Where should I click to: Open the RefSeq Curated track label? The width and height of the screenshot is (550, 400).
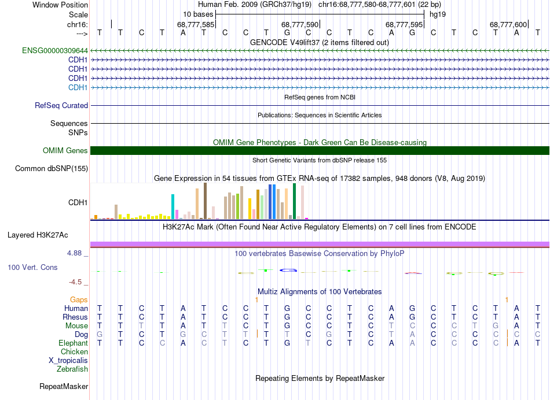(x=61, y=106)
